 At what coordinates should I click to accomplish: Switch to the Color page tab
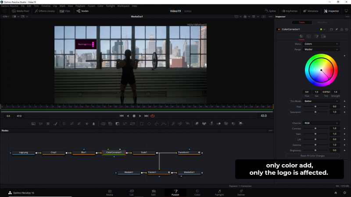[197, 192]
